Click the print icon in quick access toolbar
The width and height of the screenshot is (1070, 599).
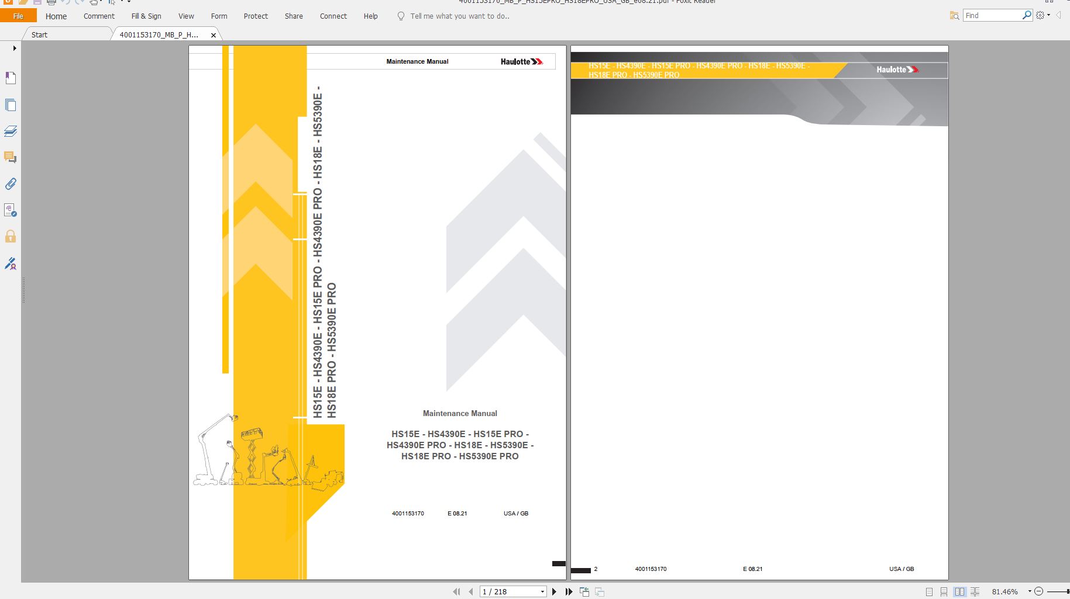point(51,2)
